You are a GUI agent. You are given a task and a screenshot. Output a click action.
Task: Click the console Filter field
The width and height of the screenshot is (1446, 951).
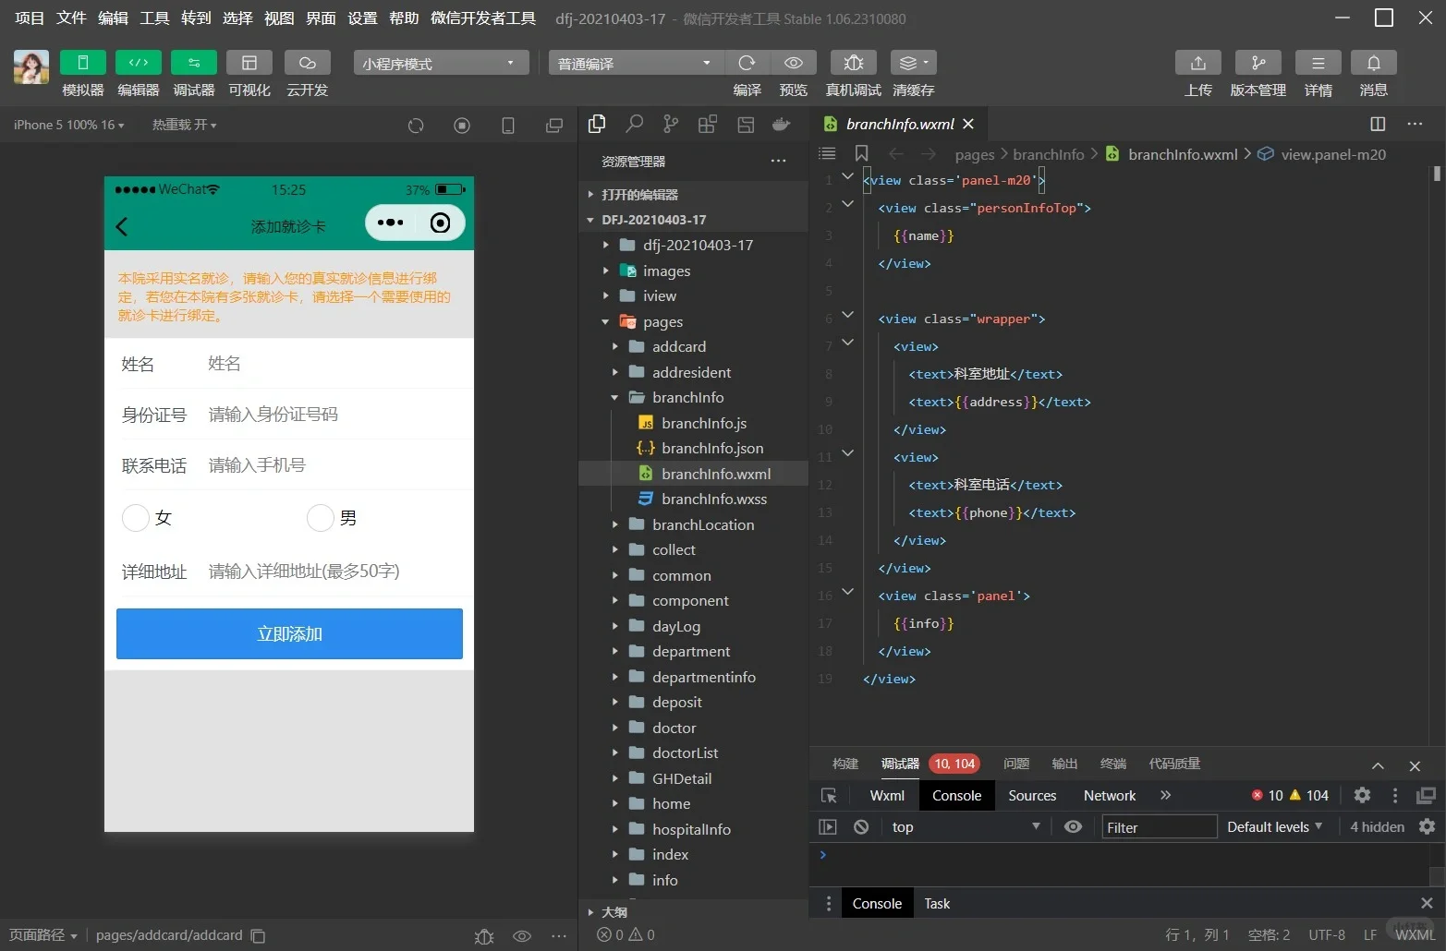coord(1160,827)
